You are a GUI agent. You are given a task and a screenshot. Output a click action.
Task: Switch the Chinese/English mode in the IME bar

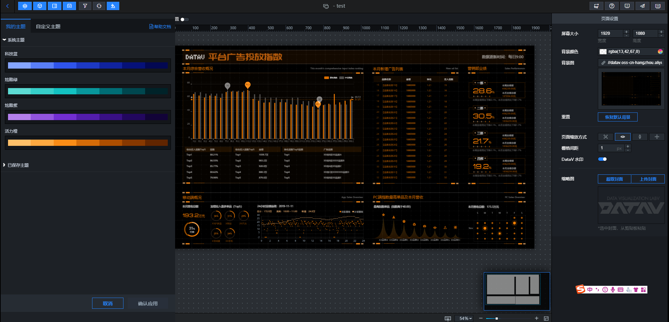click(590, 290)
